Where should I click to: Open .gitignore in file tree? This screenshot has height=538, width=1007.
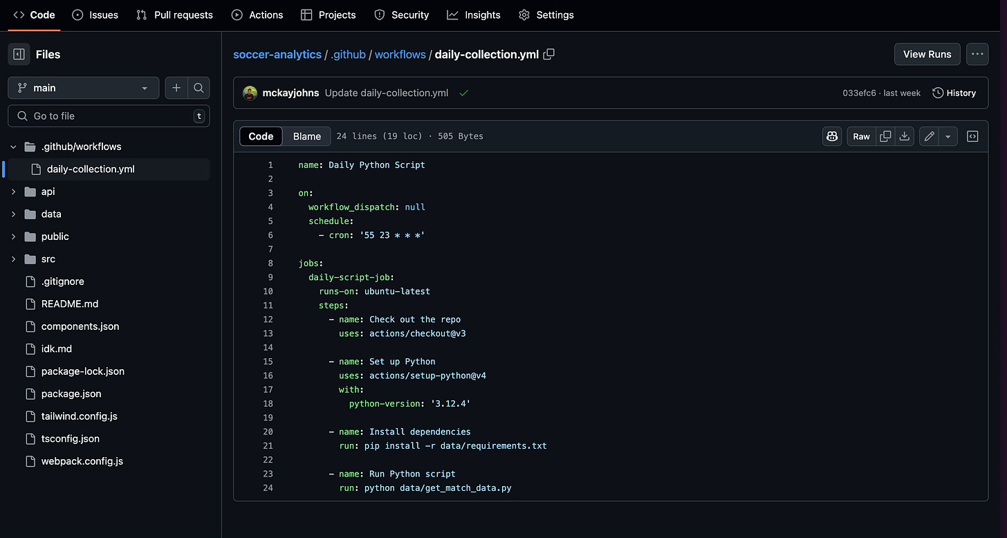(x=63, y=281)
